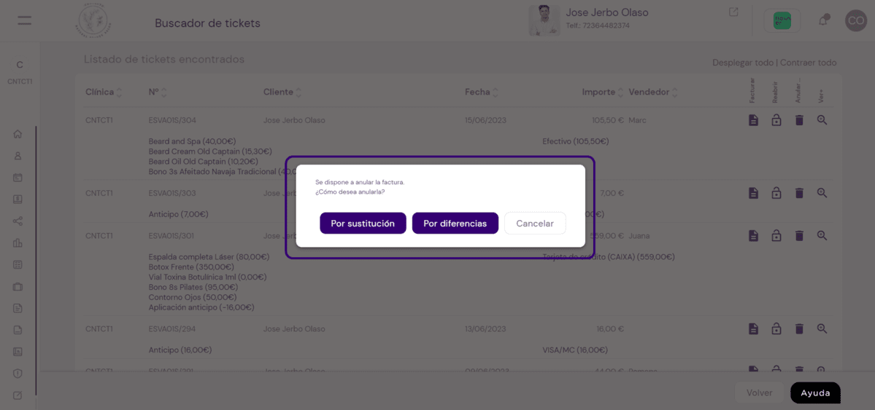Sort tickets by Clínica column
Screen dimensions: 875x410
[x=104, y=92]
